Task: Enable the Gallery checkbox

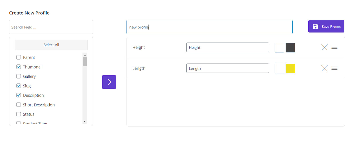Action: [19, 76]
